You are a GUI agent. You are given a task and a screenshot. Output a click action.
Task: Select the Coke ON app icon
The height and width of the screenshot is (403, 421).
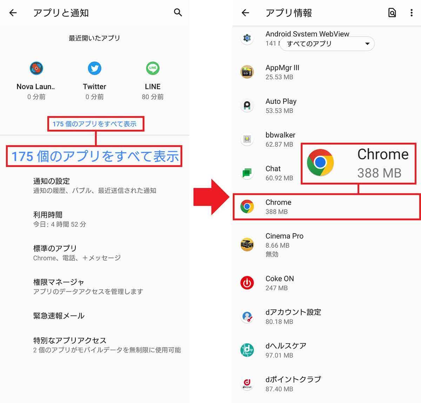click(247, 283)
